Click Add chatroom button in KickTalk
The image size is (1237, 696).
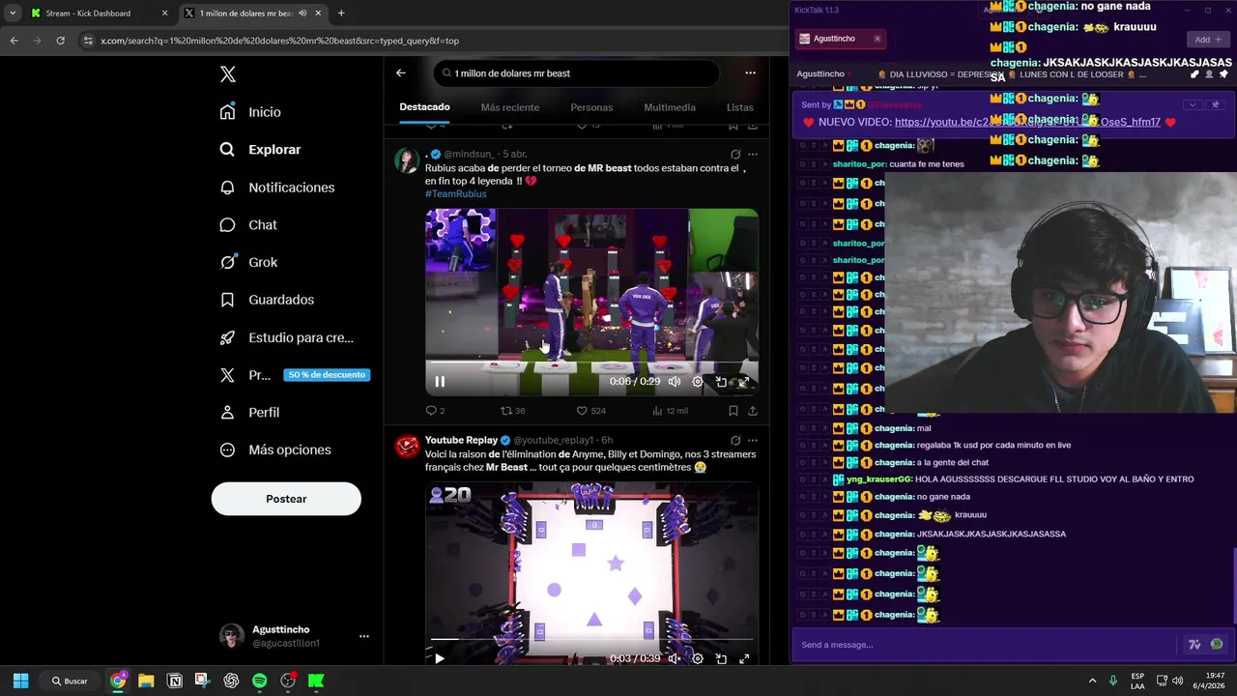1208,40
